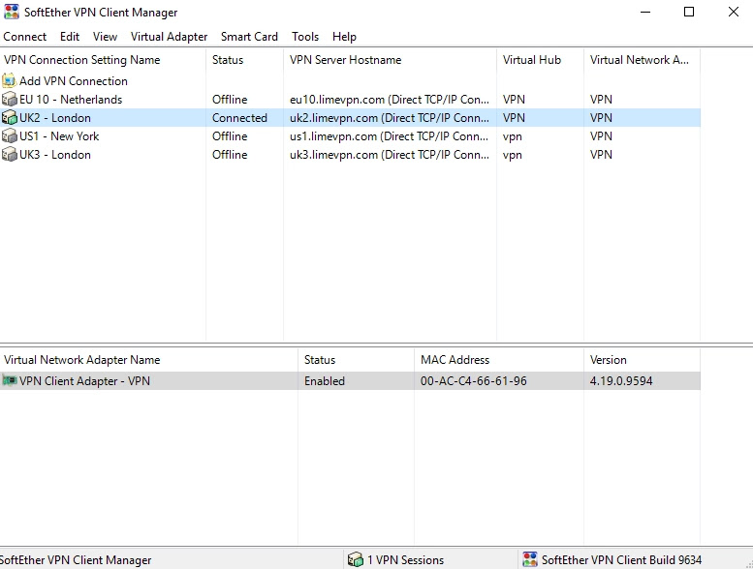Click the SoftEther app icon in title bar

(x=11, y=13)
